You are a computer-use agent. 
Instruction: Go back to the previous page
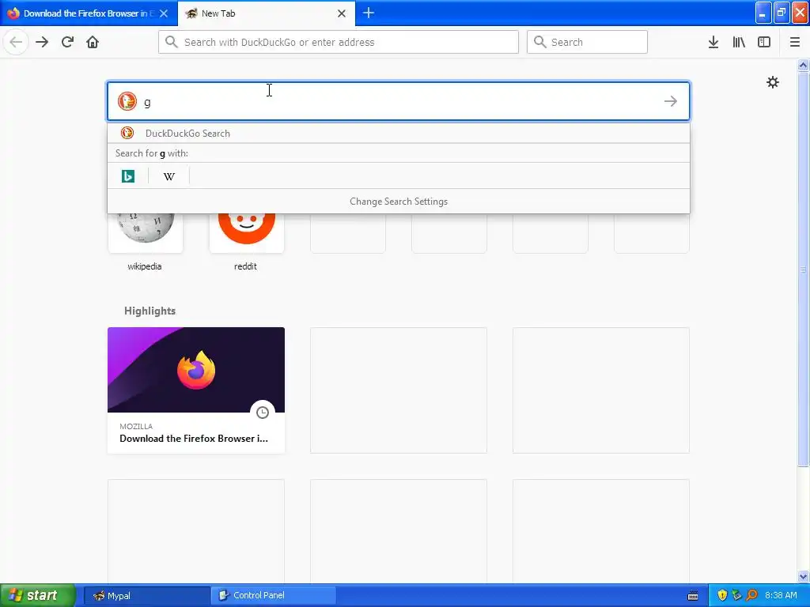coord(16,42)
